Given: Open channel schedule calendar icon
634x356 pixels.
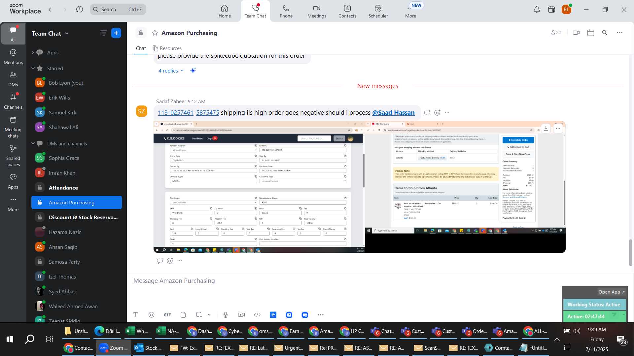Looking at the screenshot, I should click(591, 33).
